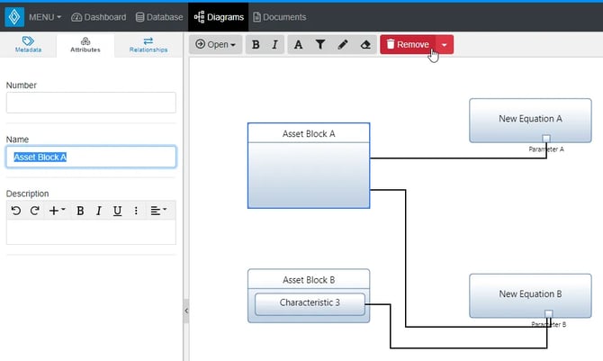The image size is (603, 361).
Task: Select the Asset Block A block
Action: tap(309, 166)
